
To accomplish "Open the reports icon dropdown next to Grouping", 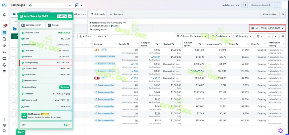I will click(x=260, y=36).
